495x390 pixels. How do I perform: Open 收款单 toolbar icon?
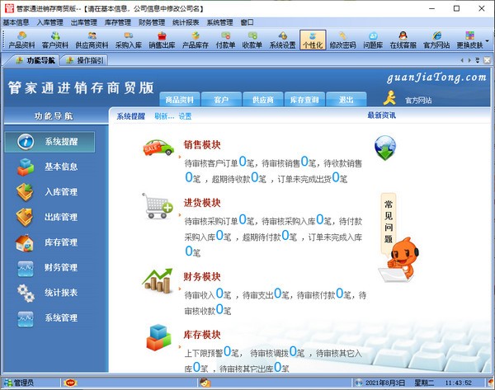click(x=252, y=40)
